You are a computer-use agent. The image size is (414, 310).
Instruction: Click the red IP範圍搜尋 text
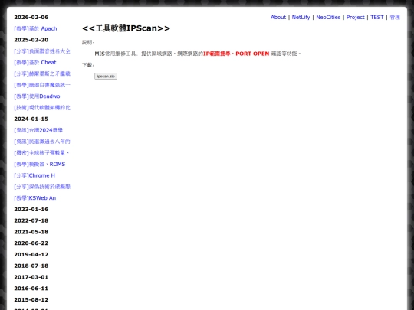[216, 54]
